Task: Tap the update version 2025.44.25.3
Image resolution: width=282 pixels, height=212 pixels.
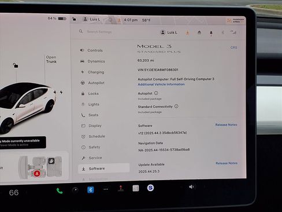Action: (149, 171)
